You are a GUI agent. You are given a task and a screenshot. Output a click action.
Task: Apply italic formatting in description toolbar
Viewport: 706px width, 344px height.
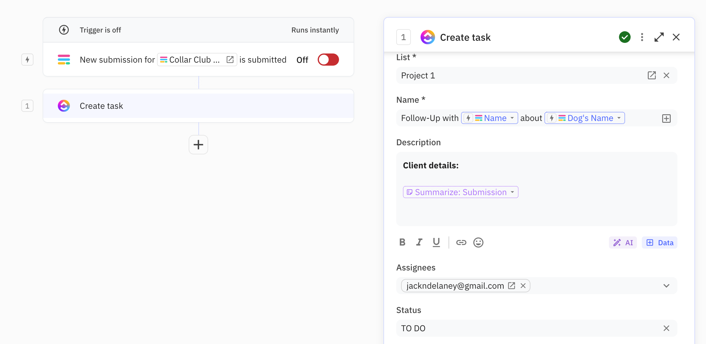[x=419, y=242]
